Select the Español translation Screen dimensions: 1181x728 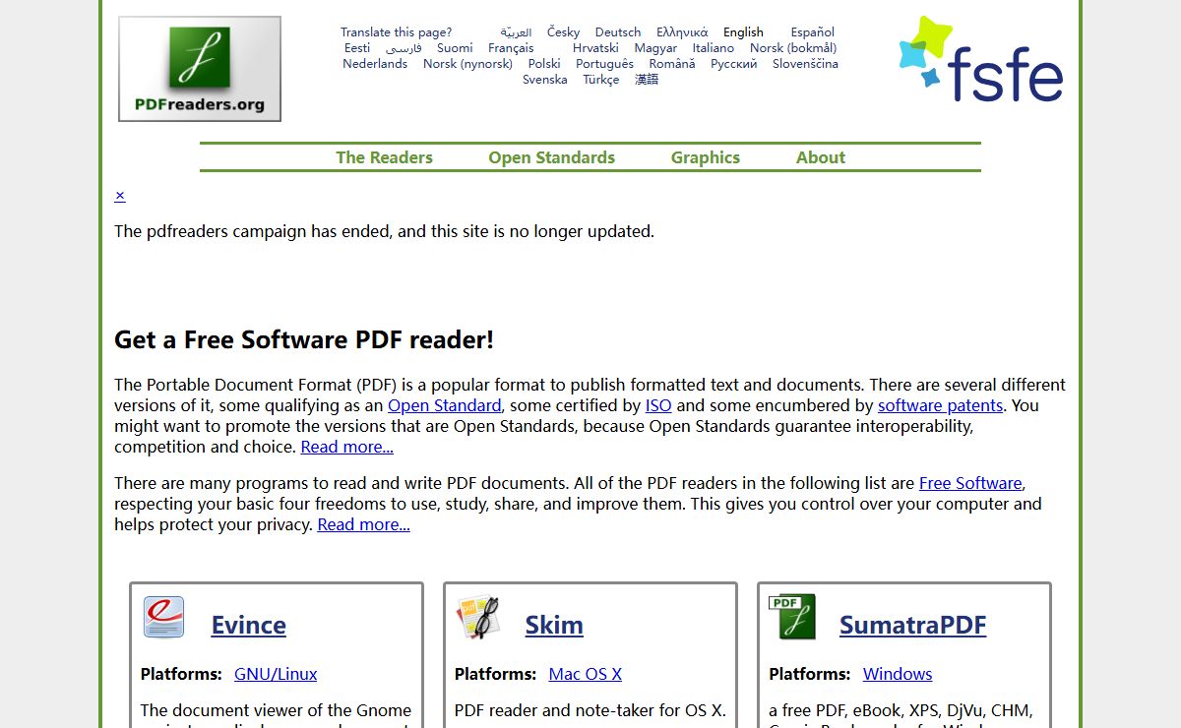click(x=813, y=32)
